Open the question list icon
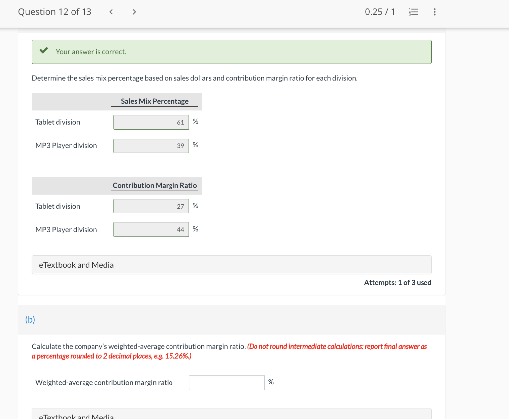Viewport: 509px width, 419px height. click(x=413, y=12)
